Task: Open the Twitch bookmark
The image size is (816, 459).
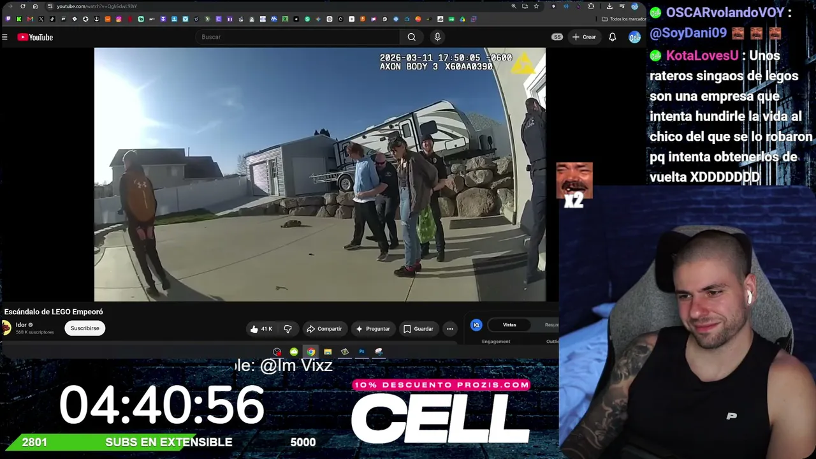Action: (8, 19)
